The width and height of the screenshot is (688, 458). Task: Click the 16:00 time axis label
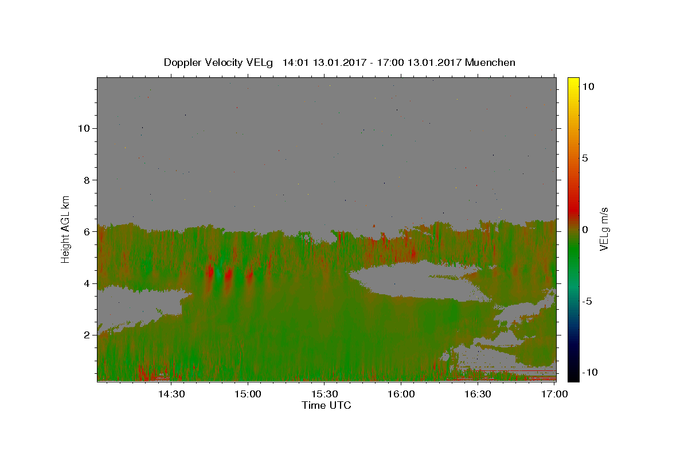tap(401, 394)
